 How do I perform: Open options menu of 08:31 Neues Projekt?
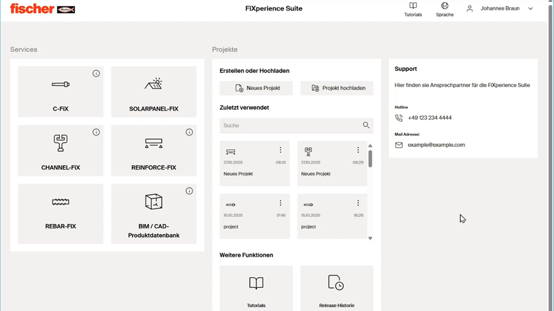(x=281, y=150)
